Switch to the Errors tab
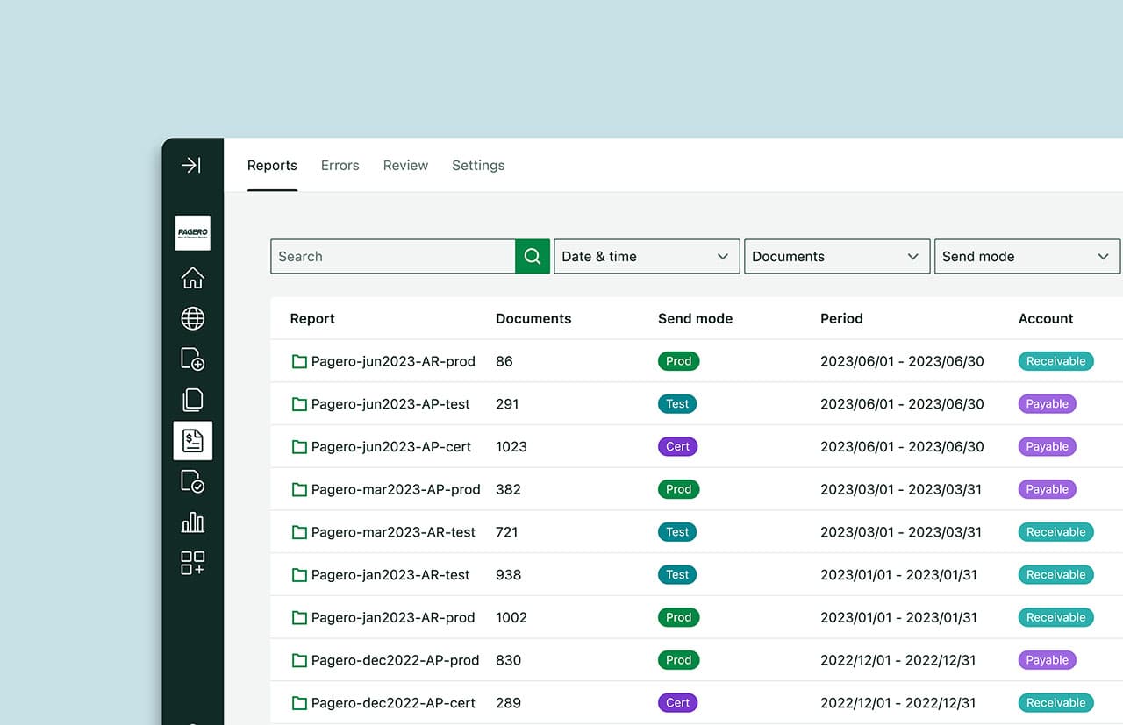 pos(340,165)
